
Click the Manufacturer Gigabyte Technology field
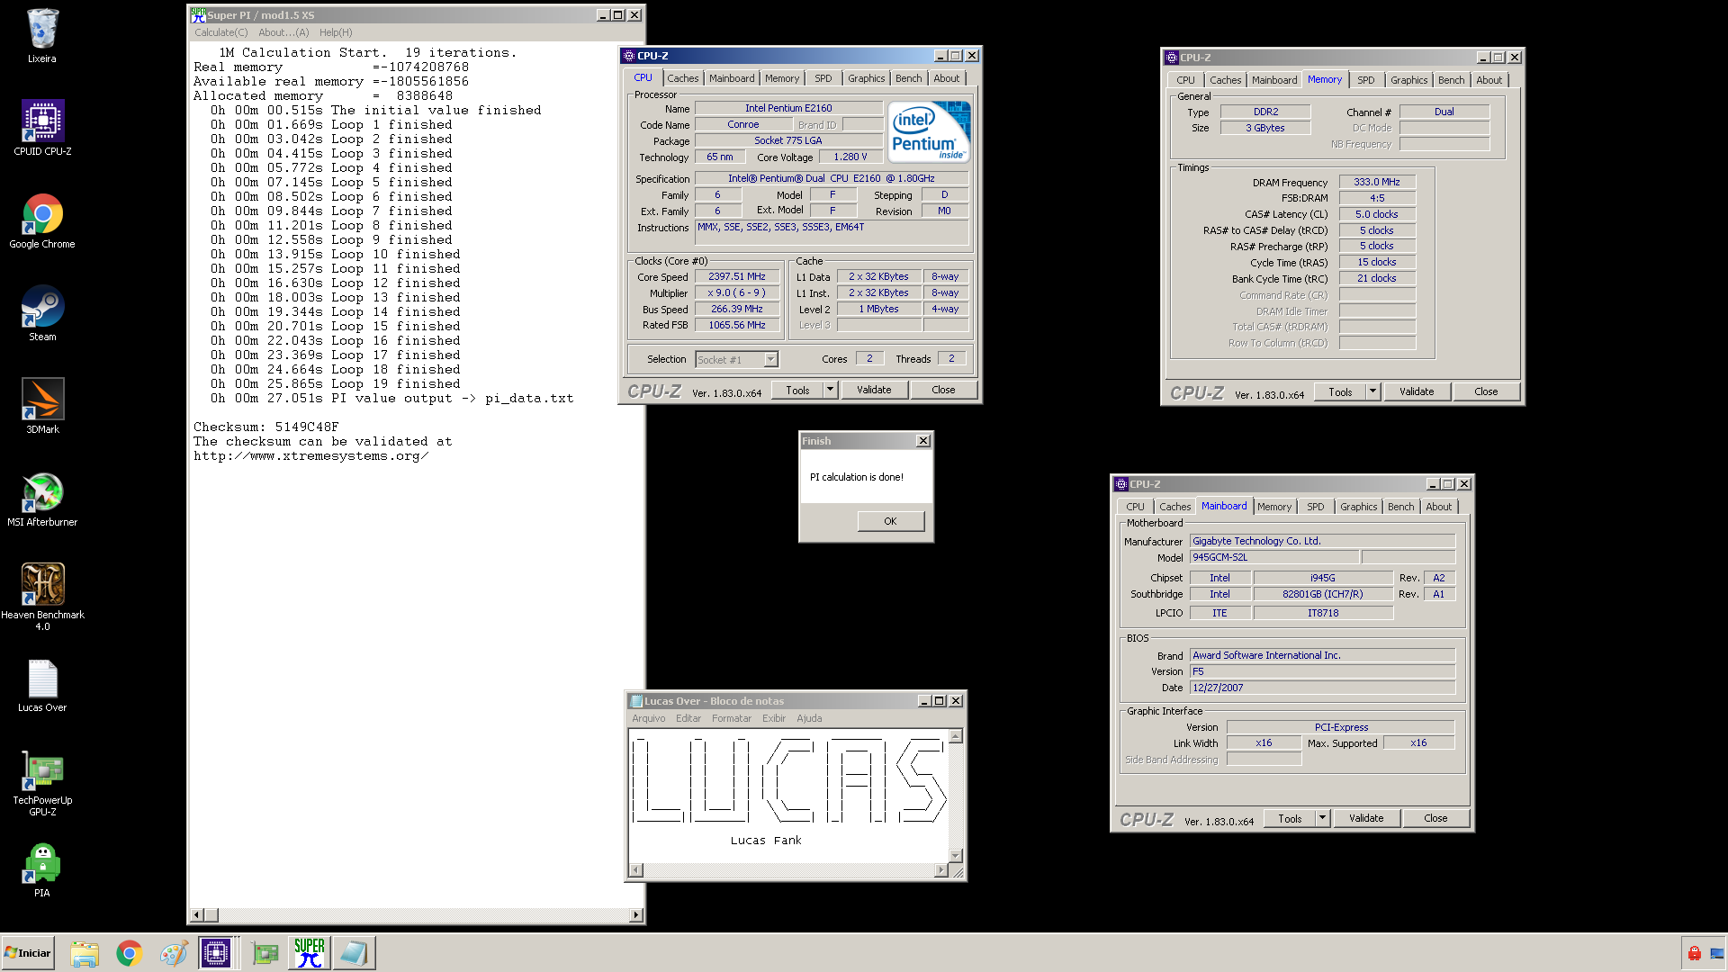tap(1322, 541)
